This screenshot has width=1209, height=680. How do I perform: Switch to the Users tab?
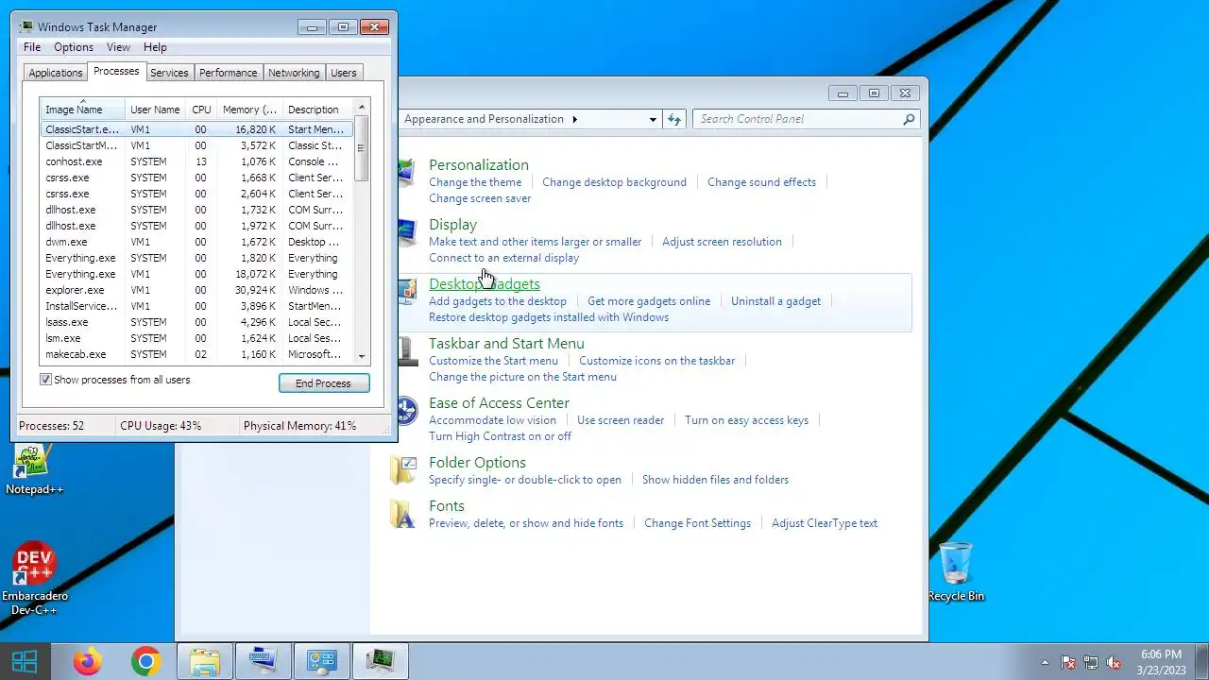(344, 73)
